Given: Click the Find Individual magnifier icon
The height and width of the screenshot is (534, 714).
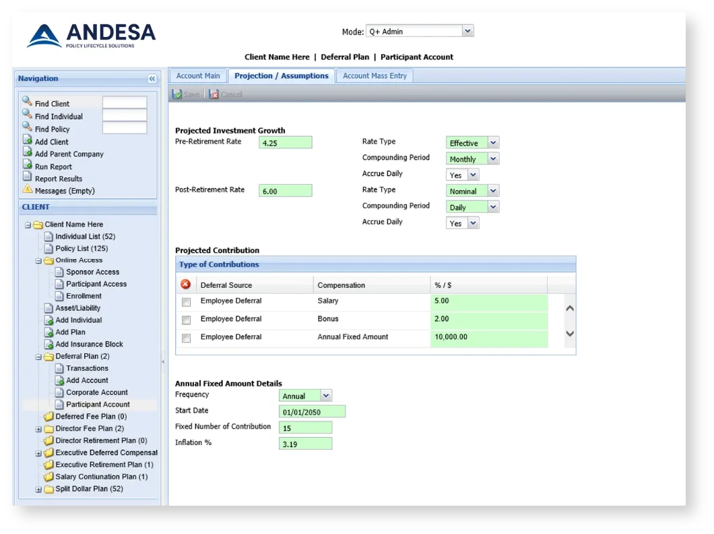Looking at the screenshot, I should pos(28,114).
